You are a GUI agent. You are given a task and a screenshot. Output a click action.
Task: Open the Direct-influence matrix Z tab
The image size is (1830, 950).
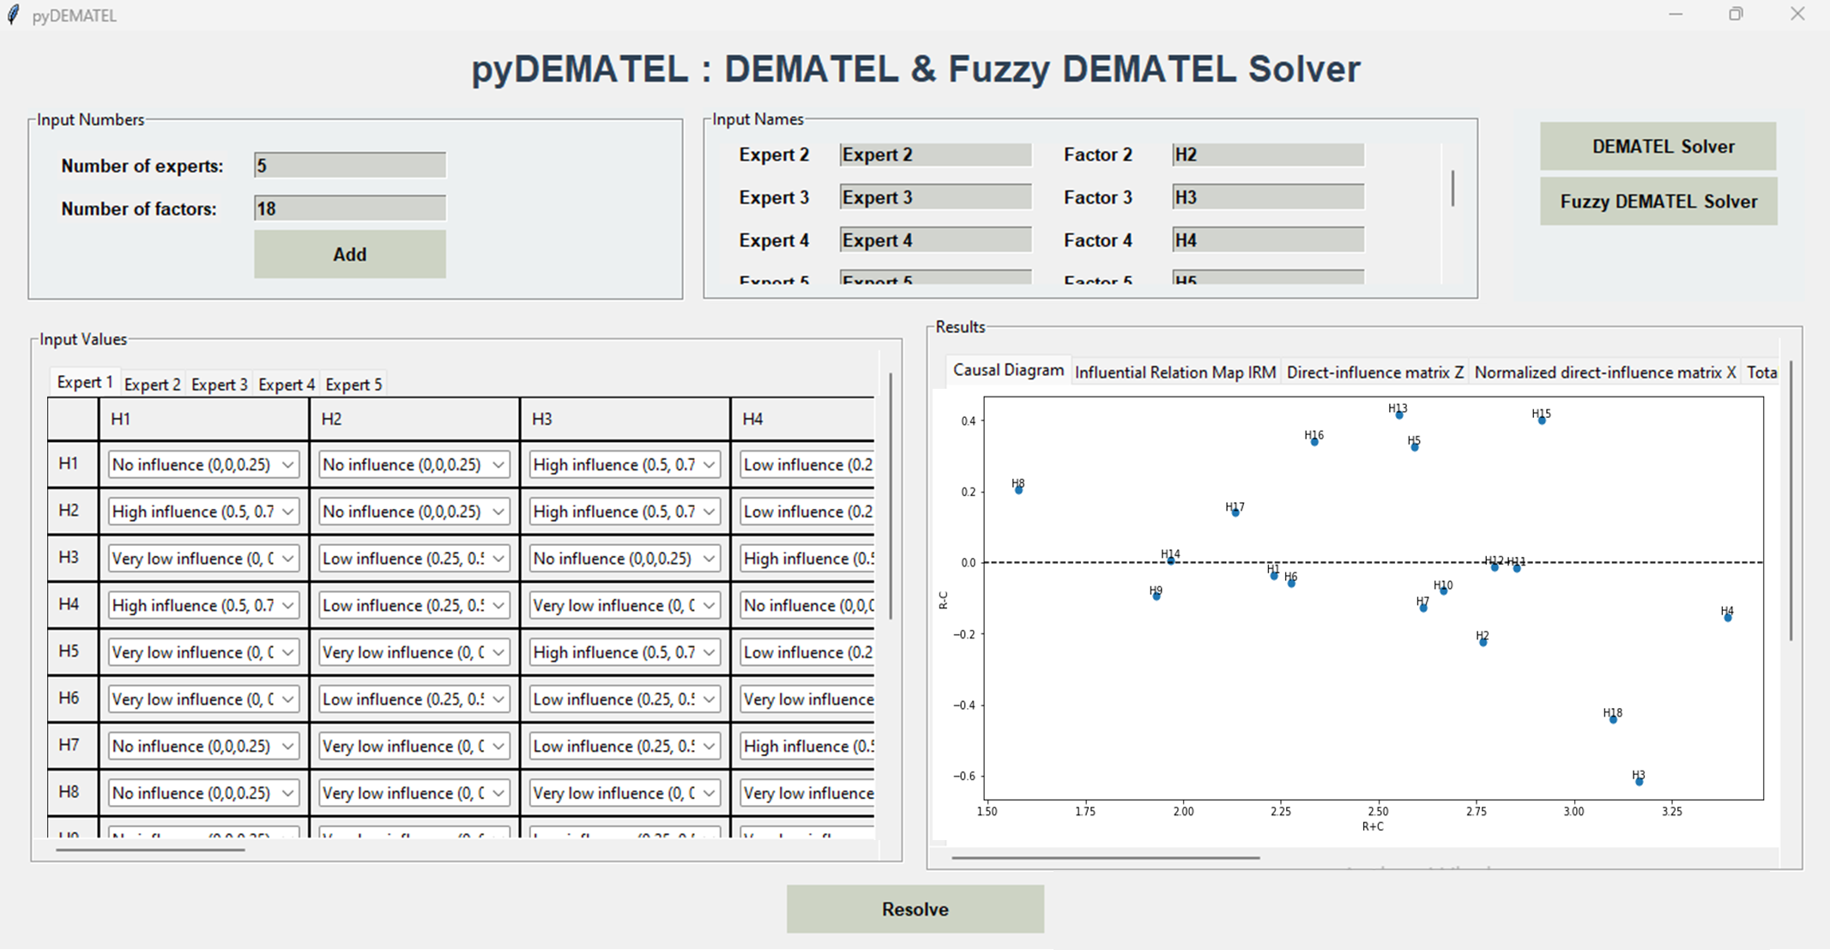click(x=1374, y=372)
